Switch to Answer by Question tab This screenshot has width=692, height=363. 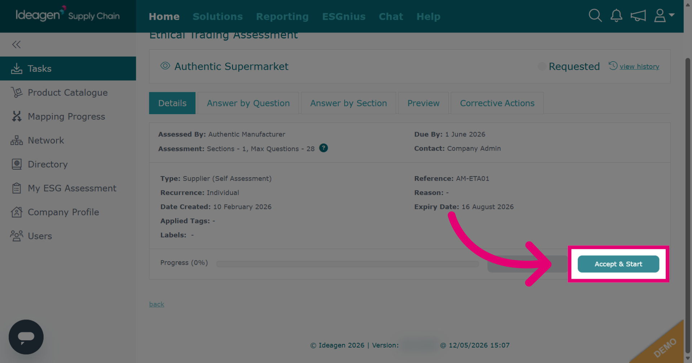(x=248, y=103)
